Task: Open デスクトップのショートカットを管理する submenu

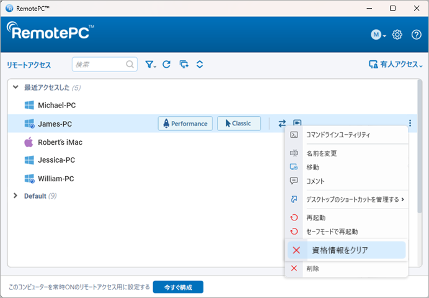Action: pos(347,199)
